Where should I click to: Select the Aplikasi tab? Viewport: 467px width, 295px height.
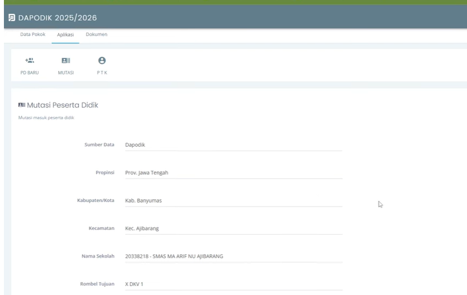point(66,35)
